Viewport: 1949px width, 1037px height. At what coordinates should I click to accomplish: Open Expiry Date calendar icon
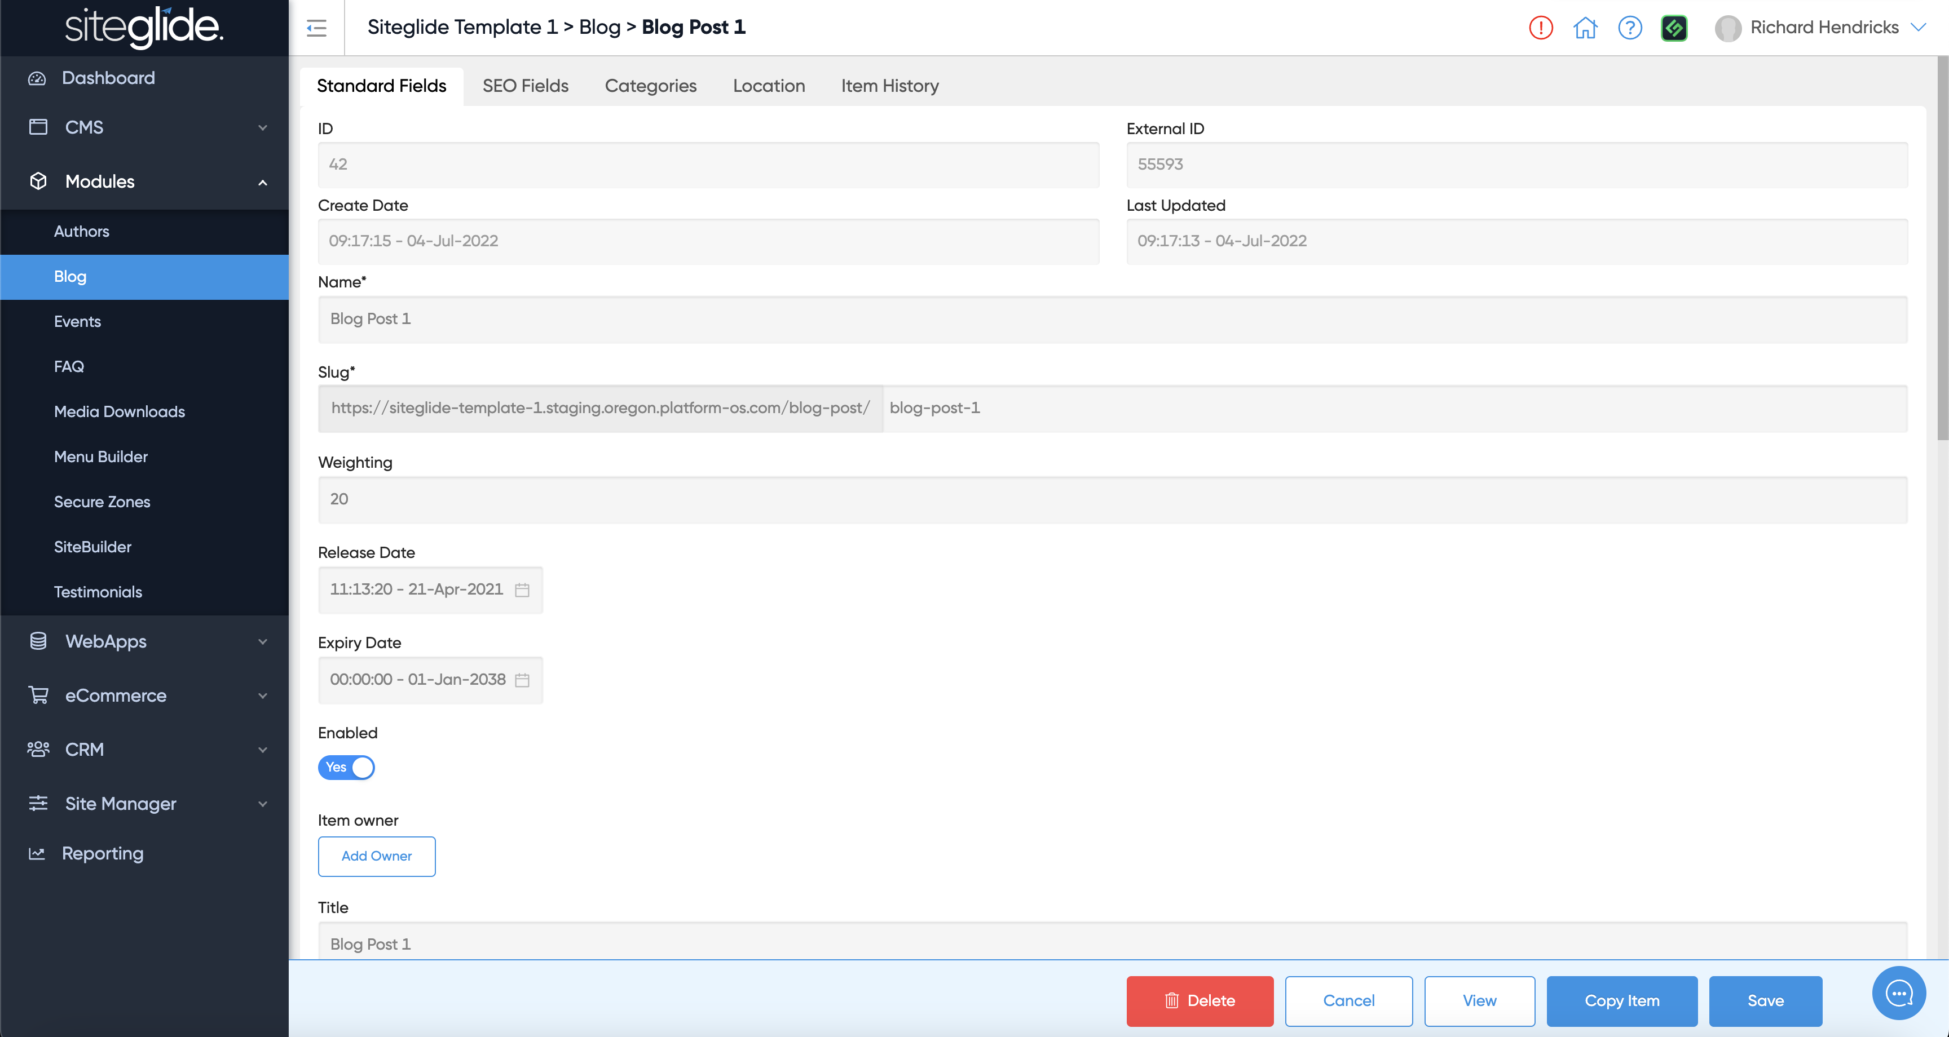pyautogui.click(x=522, y=680)
